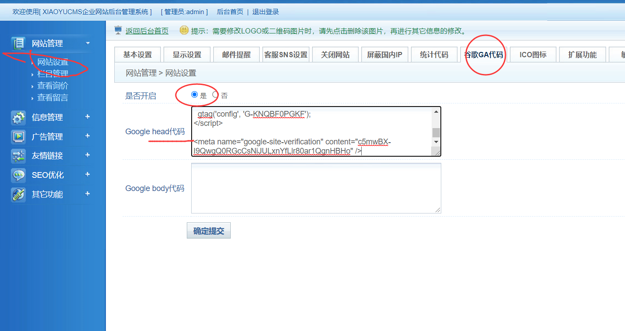Click the 其它功能 tools icon
625x331 pixels.
pos(18,195)
